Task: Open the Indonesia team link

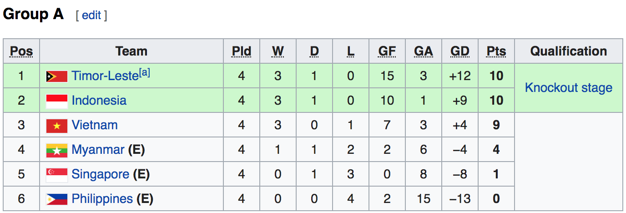Action: click(99, 100)
